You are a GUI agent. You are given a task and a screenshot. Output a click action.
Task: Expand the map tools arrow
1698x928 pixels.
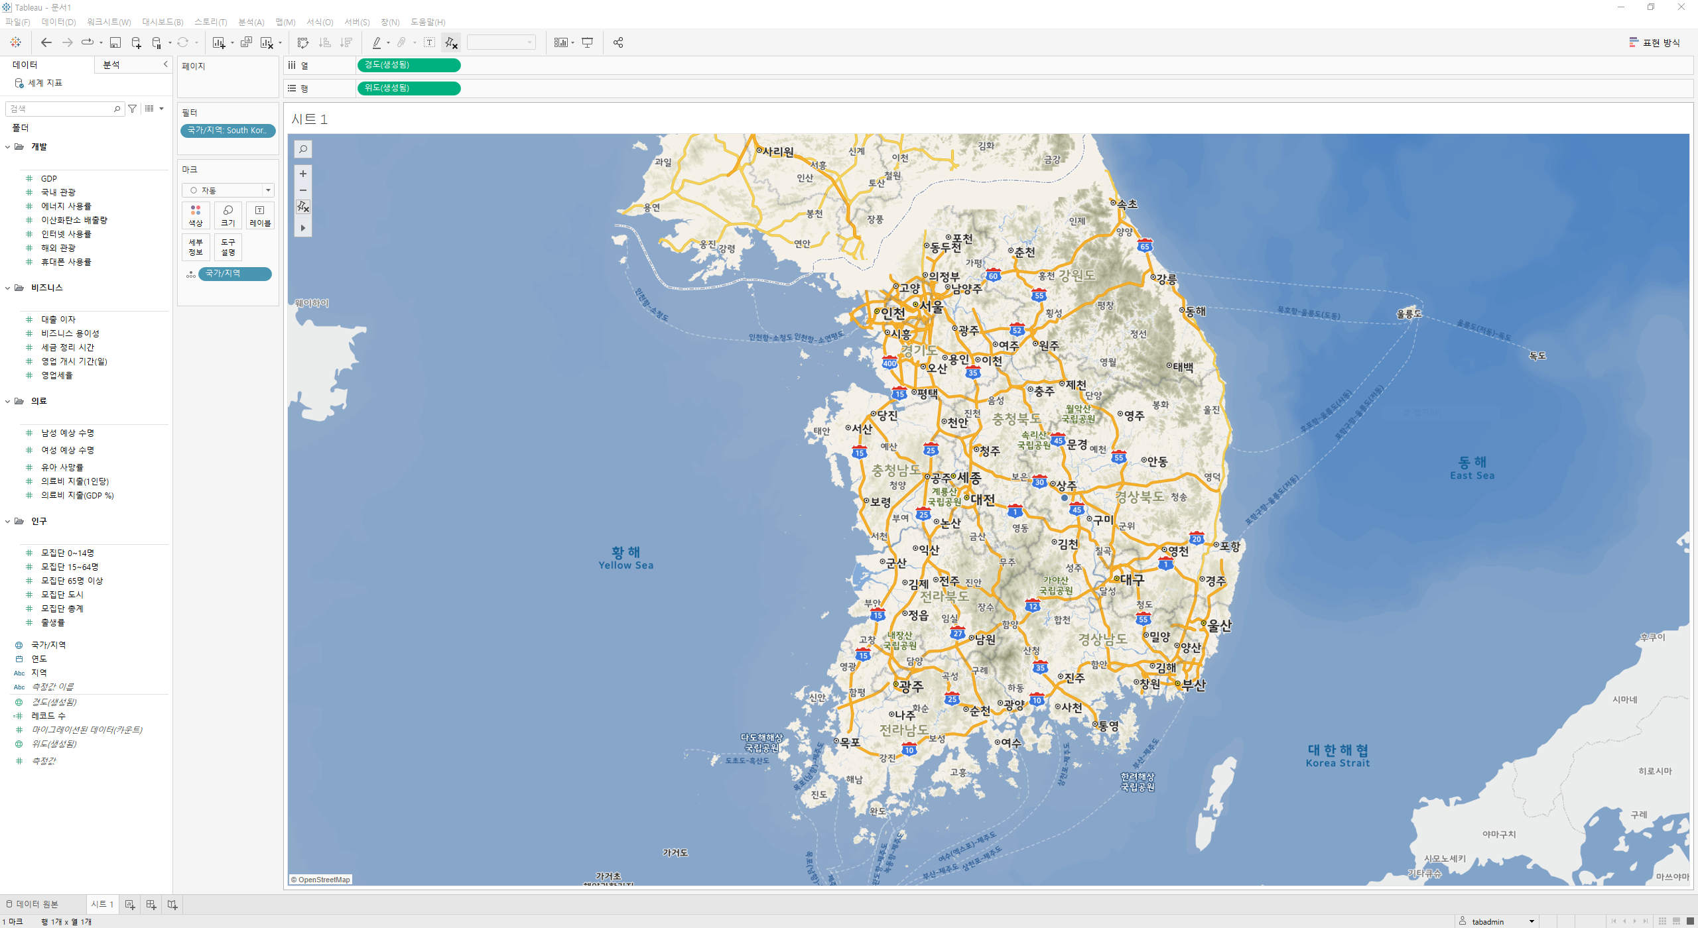(x=303, y=228)
